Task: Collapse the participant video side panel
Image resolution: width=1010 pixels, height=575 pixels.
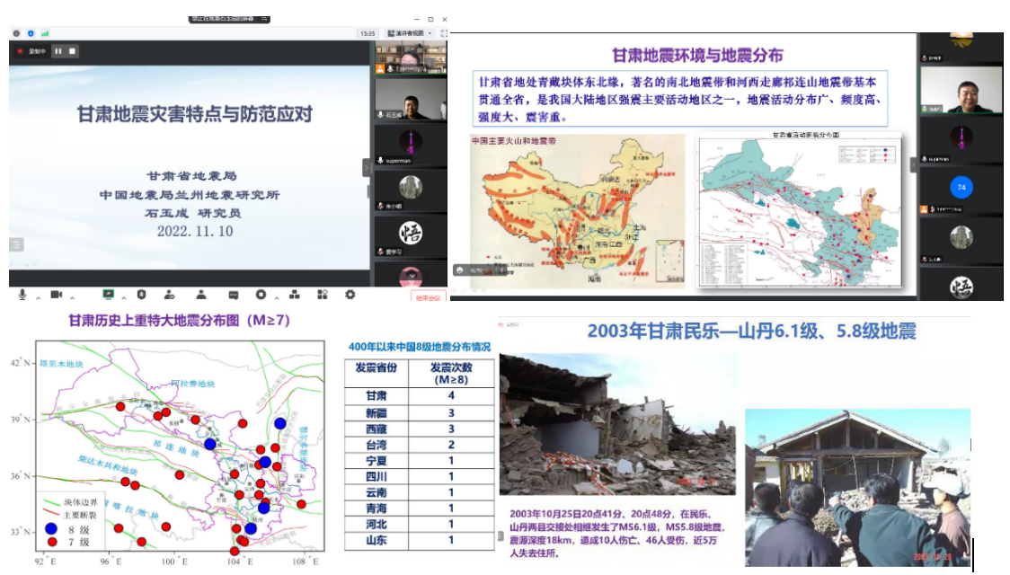Action: click(x=367, y=167)
